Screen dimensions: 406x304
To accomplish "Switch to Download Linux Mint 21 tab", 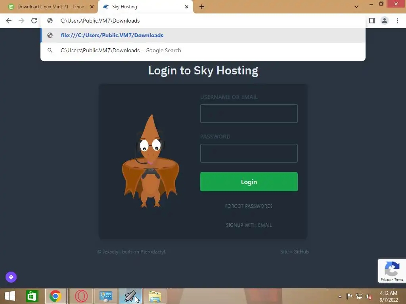I will point(51,7).
